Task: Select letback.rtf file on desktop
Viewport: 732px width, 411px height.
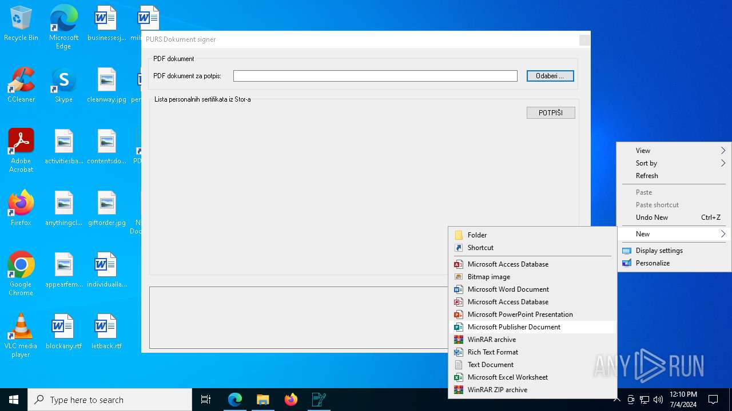Action: [x=106, y=332]
